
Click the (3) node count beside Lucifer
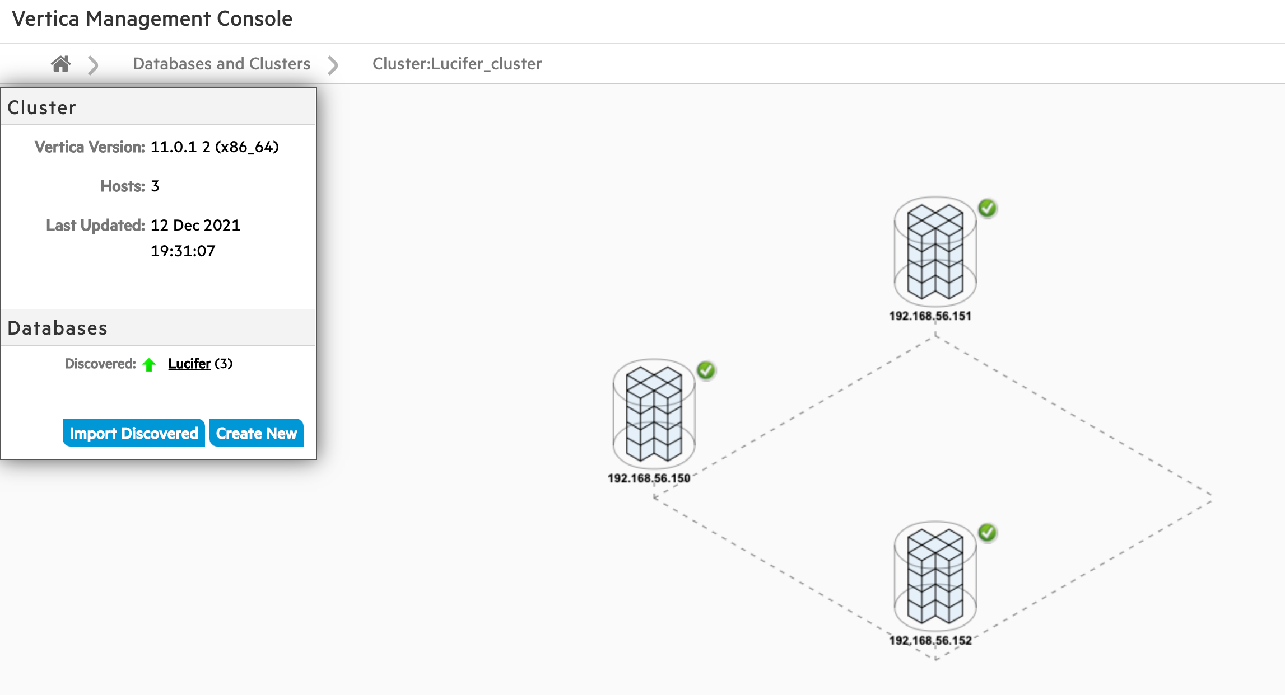point(224,364)
